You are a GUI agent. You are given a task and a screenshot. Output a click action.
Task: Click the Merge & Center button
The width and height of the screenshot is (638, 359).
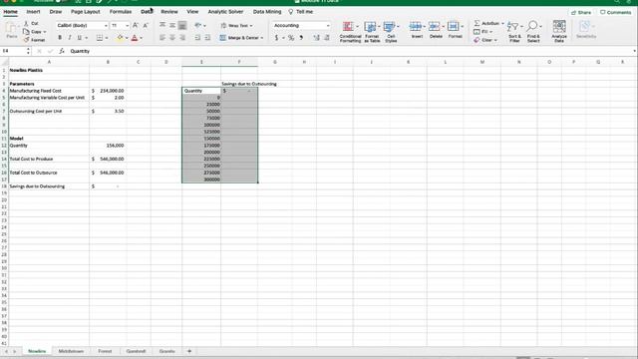pyautogui.click(x=241, y=38)
